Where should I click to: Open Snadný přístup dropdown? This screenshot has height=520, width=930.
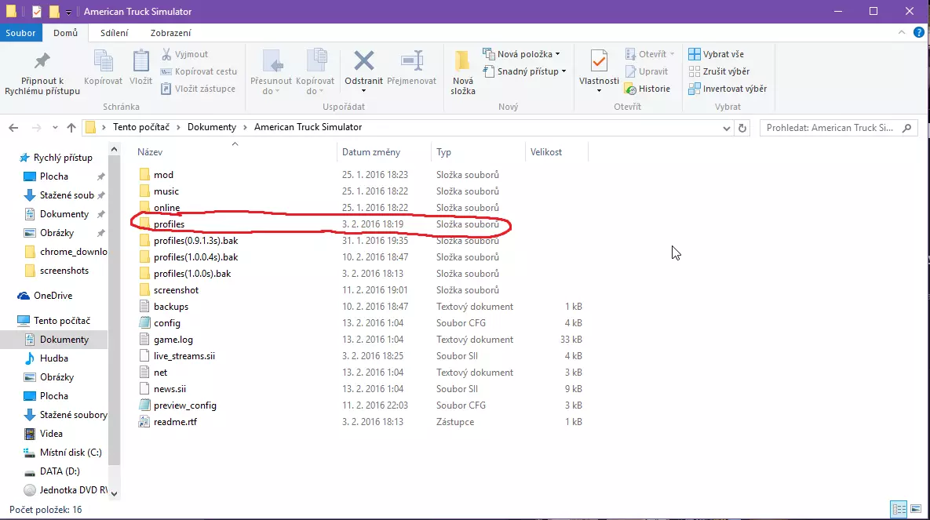pyautogui.click(x=524, y=71)
